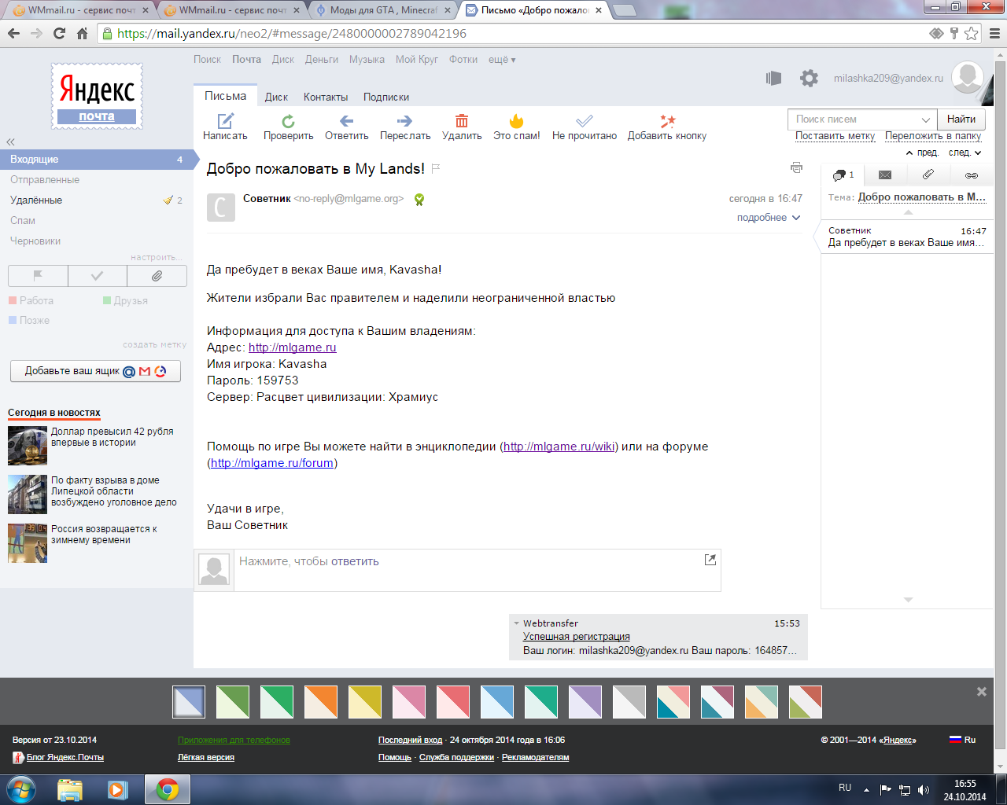
Task: Show conversation thread tab in right panel
Action: [x=843, y=175]
